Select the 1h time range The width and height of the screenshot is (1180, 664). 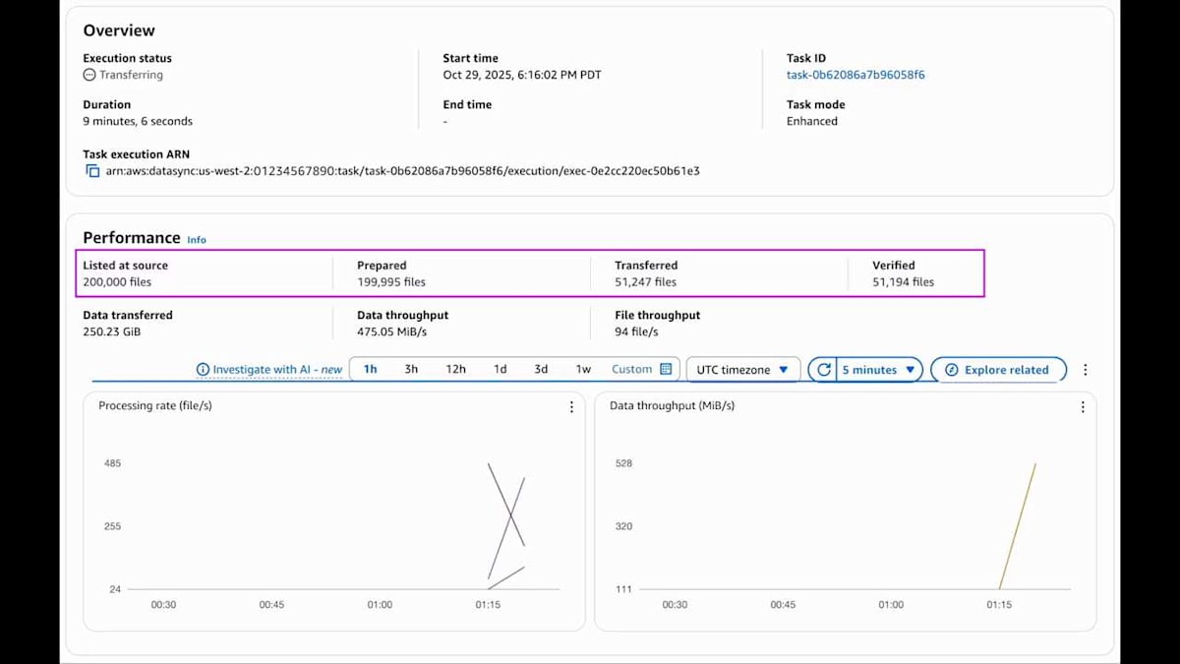tap(371, 370)
